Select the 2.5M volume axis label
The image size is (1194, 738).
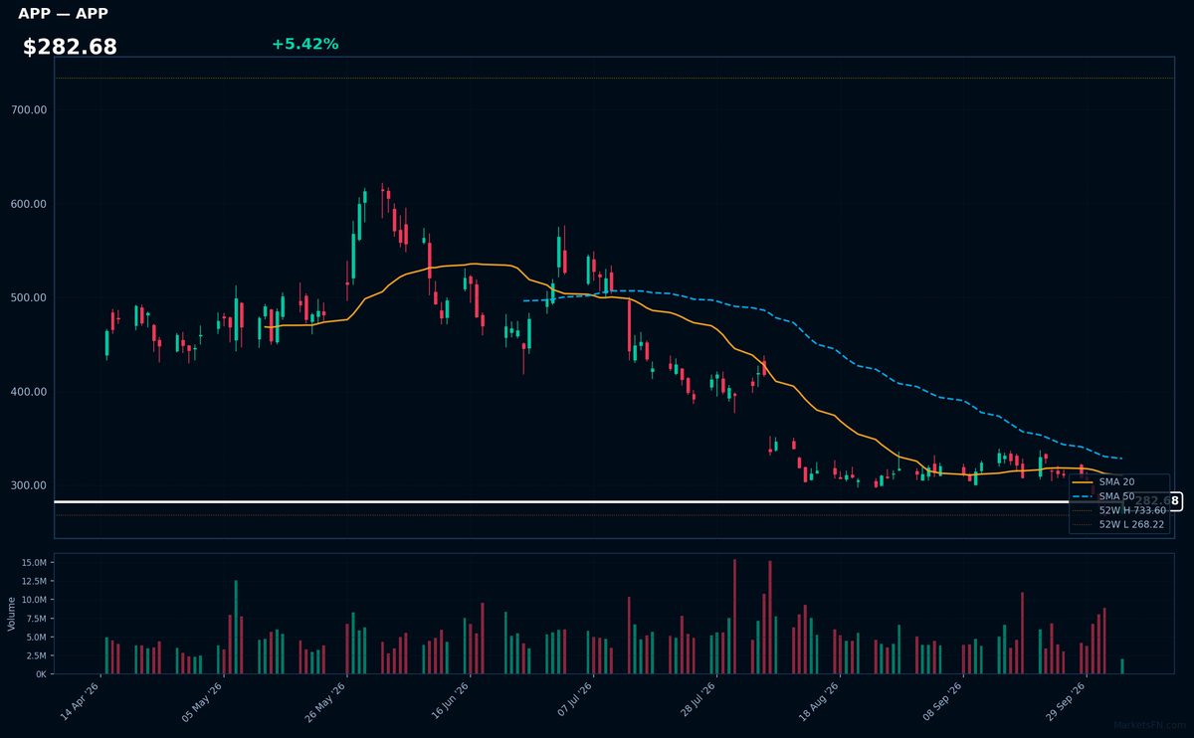[x=36, y=656]
